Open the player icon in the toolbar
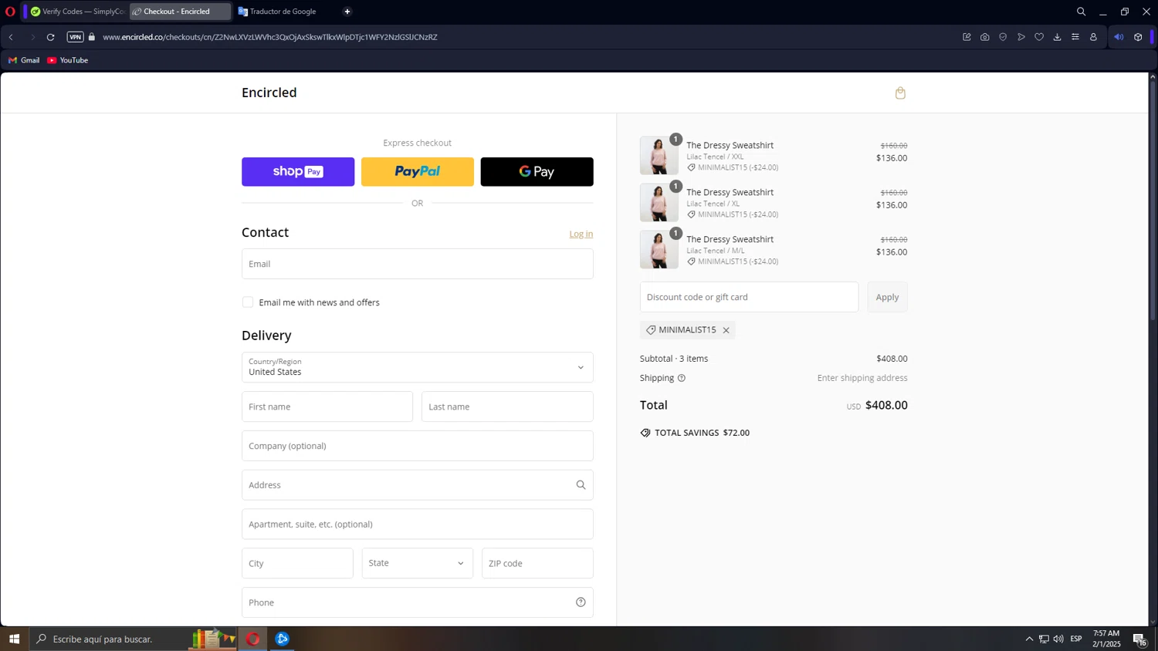Screen dimensions: 1158x651 [1021, 37]
